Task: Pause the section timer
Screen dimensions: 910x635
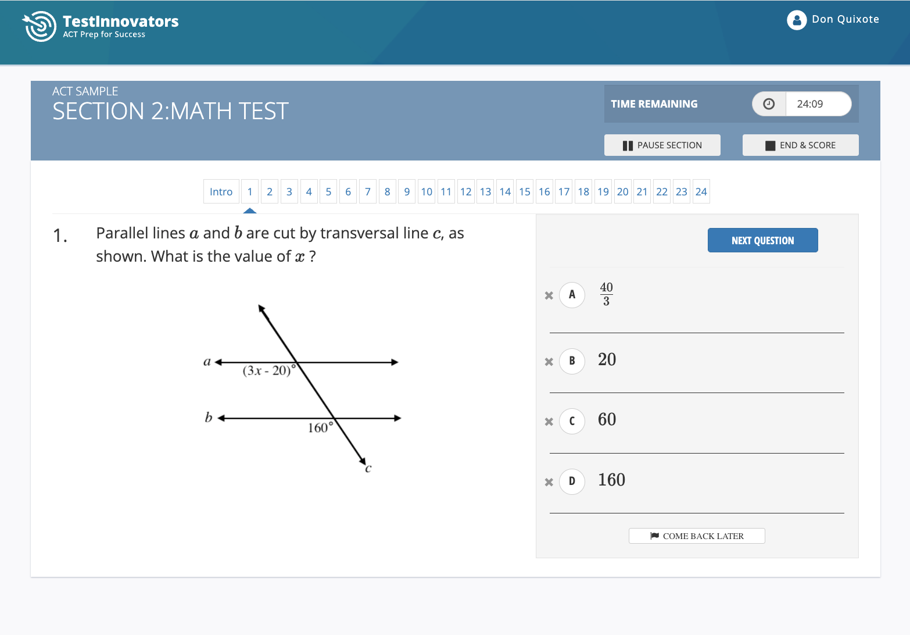Action: [x=662, y=145]
